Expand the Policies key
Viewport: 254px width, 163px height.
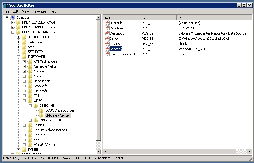tap(24, 125)
